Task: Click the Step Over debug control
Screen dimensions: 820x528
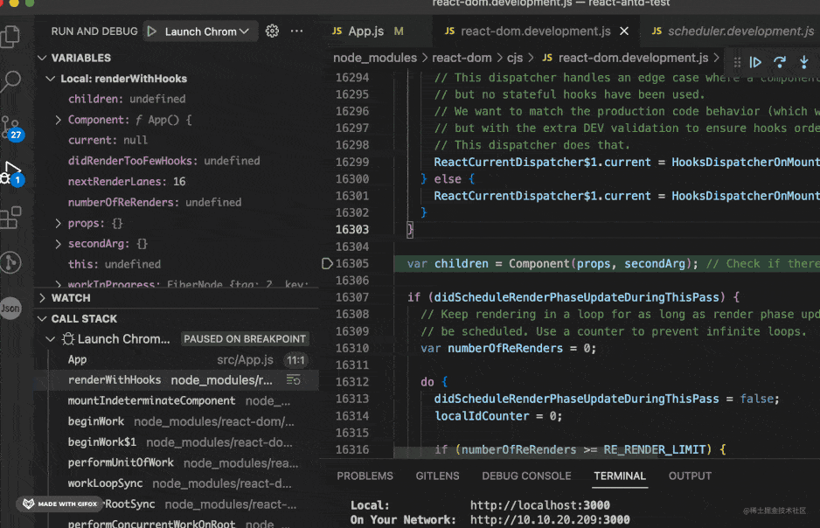Action: point(781,61)
